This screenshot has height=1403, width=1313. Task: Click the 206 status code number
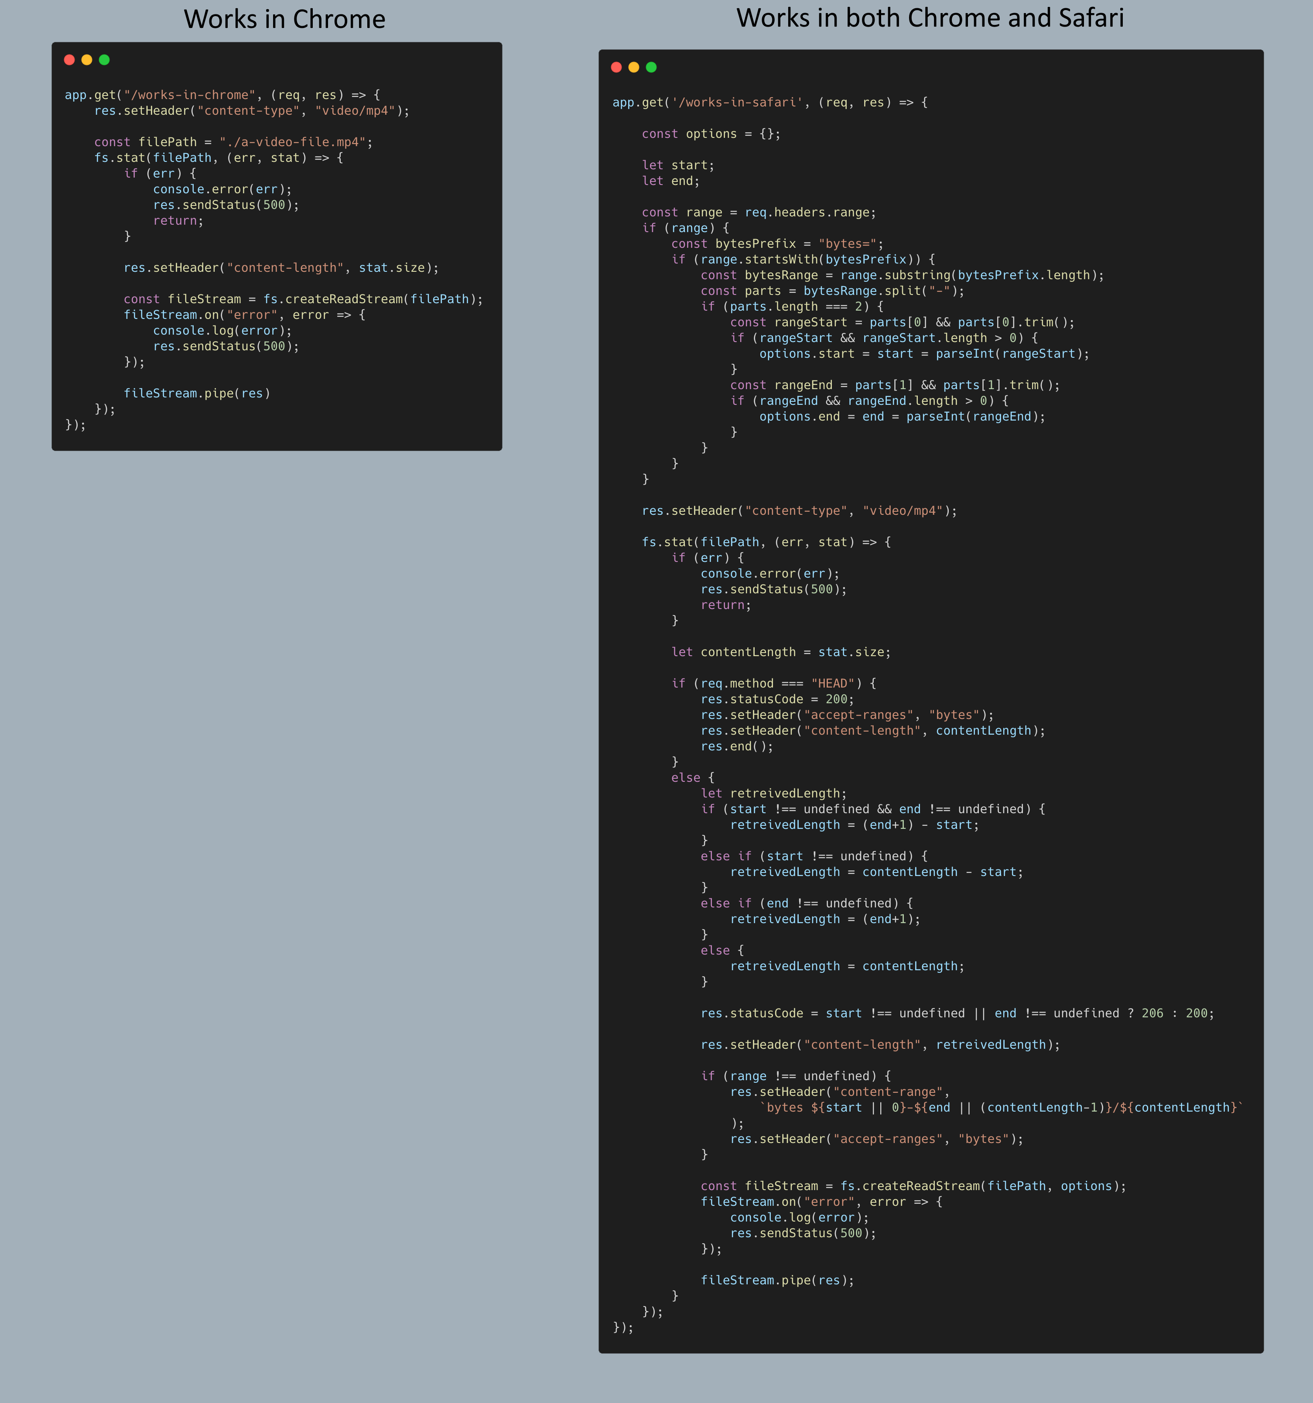[x=1152, y=1013]
